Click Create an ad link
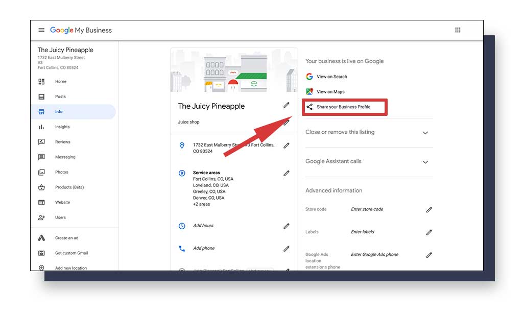523x316 pixels. click(x=67, y=238)
